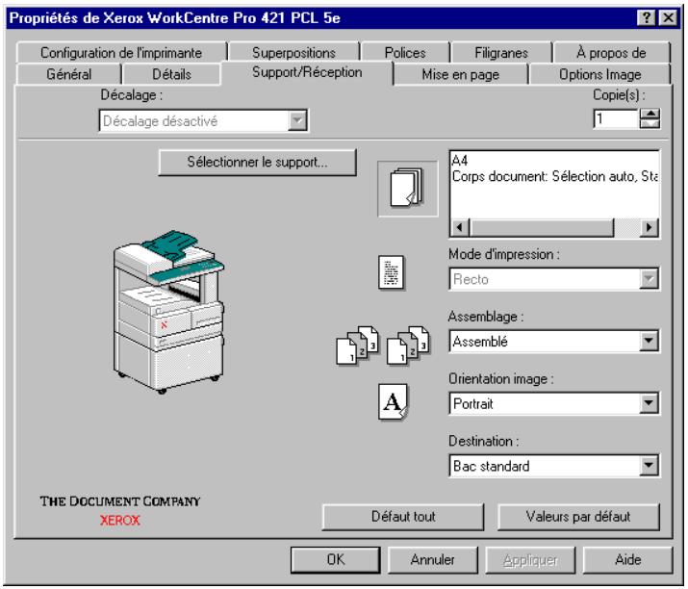The width and height of the screenshot is (688, 589).
Task: Increase copies with the up arrow
Action: [650, 114]
